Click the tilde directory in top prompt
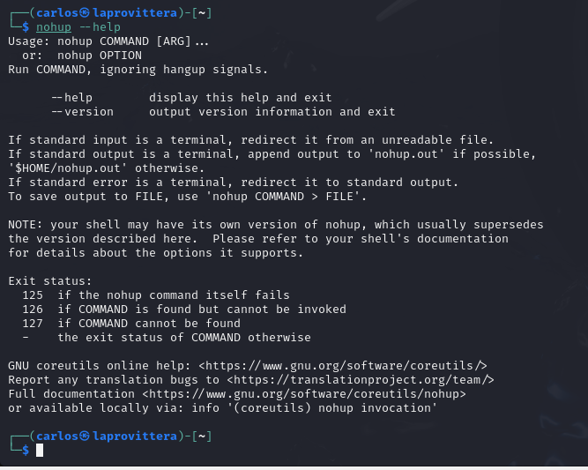This screenshot has width=588, height=470. coord(202,13)
